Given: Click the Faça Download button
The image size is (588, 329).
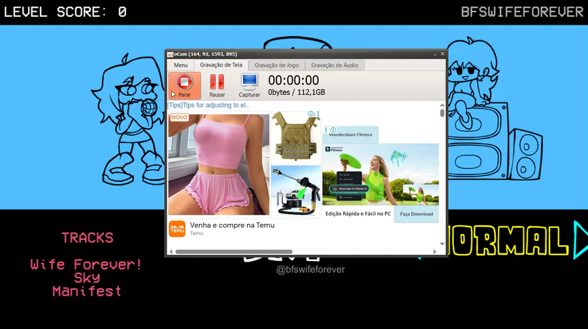Looking at the screenshot, I should (x=416, y=214).
